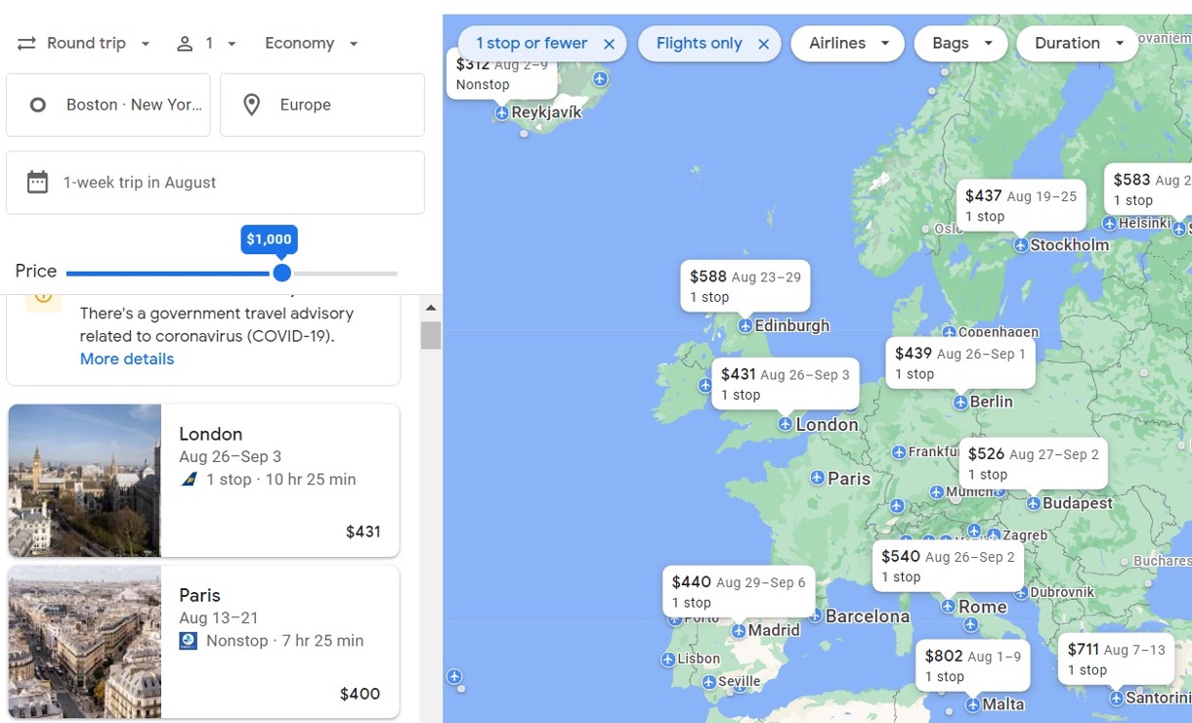The image size is (1192, 723).
Task: Click the calendar icon in date field
Action: [37, 183]
